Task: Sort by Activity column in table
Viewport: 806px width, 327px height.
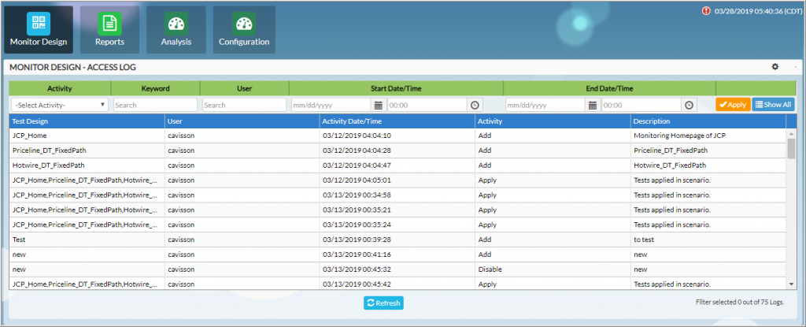Action: coord(553,121)
